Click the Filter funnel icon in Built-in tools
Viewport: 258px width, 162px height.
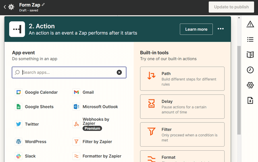[x=152, y=131]
